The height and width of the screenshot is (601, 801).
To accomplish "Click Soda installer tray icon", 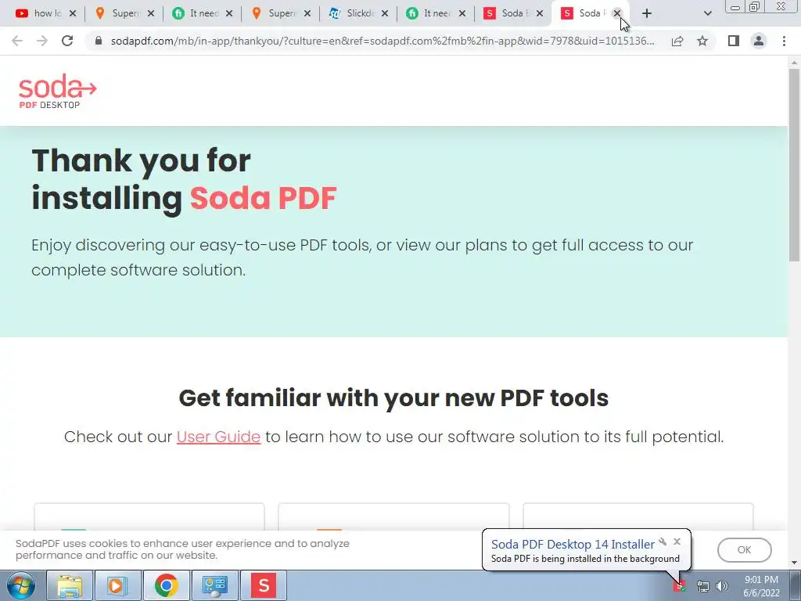I will (x=680, y=586).
